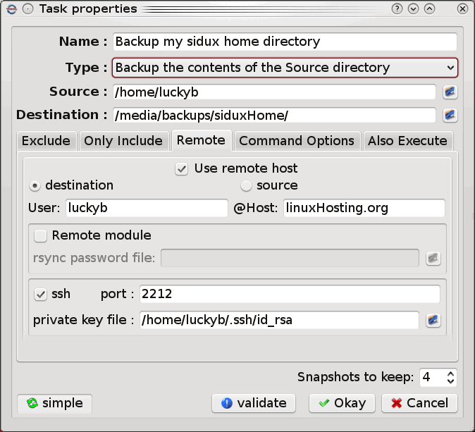
Task: Click the private key file browse icon
Action: click(x=433, y=320)
